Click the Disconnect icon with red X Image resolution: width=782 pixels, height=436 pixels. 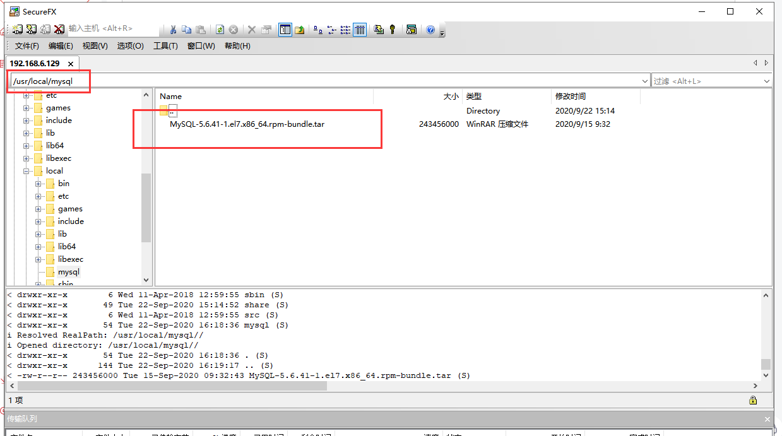click(59, 29)
